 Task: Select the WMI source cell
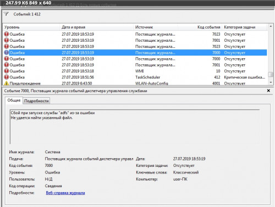[140, 71]
